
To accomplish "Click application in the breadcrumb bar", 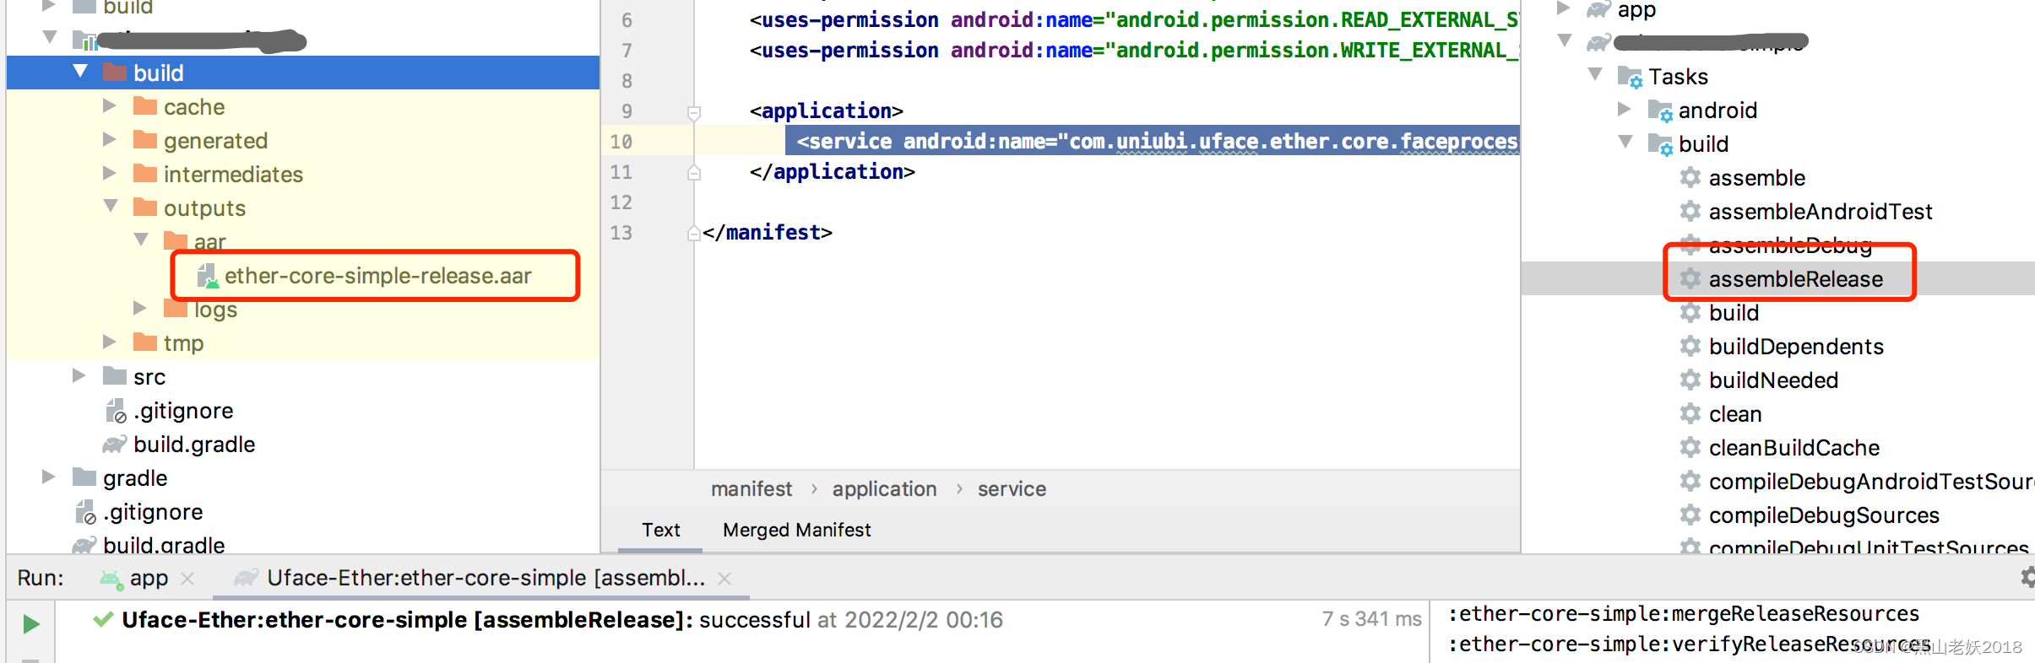I will 884,489.
